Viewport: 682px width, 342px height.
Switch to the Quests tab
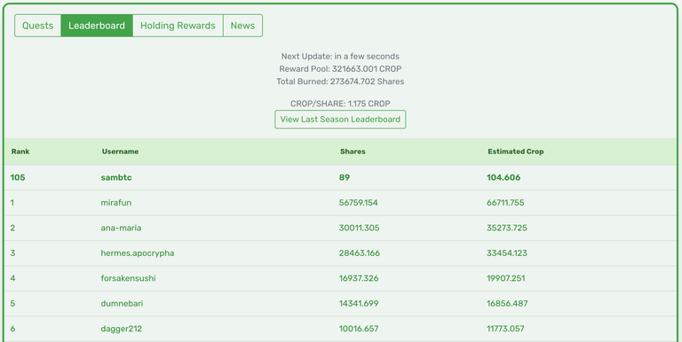pyautogui.click(x=38, y=26)
